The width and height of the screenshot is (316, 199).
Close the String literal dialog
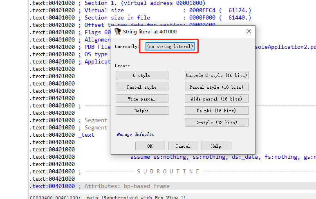(x=249, y=31)
